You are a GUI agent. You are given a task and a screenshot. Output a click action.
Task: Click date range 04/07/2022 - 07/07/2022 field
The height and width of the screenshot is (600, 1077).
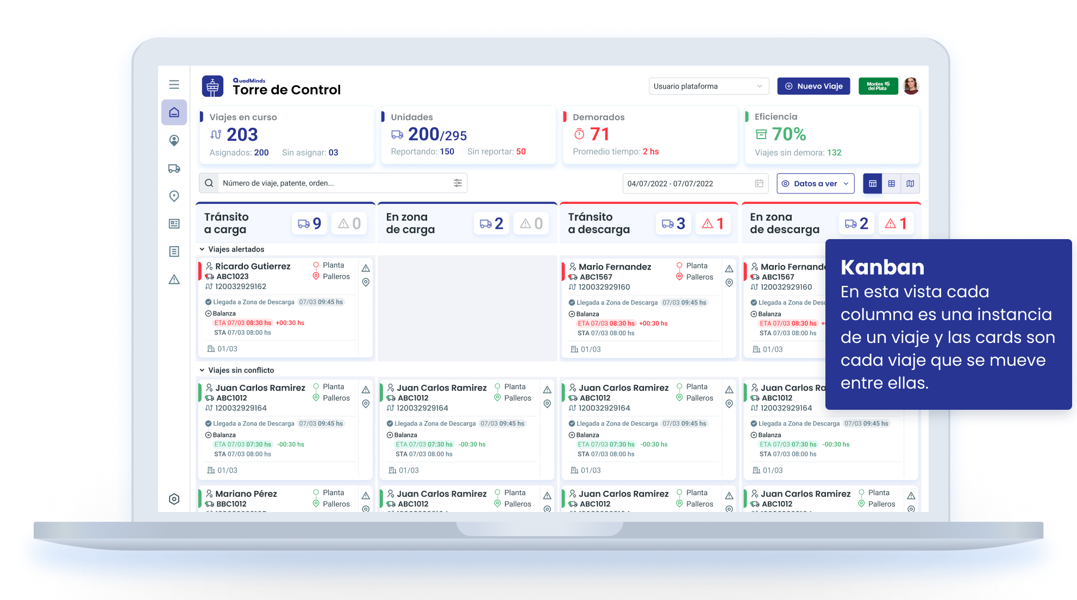[696, 184]
